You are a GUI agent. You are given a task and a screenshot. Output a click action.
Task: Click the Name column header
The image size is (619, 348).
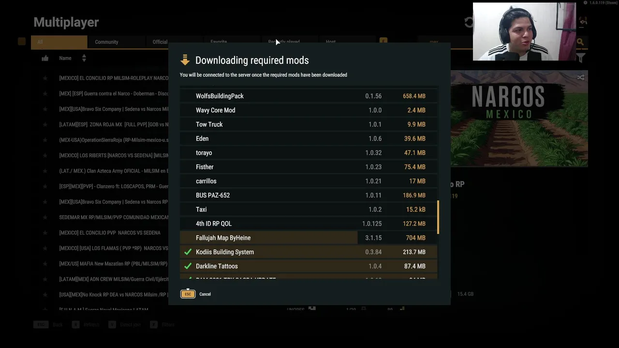[x=65, y=58]
